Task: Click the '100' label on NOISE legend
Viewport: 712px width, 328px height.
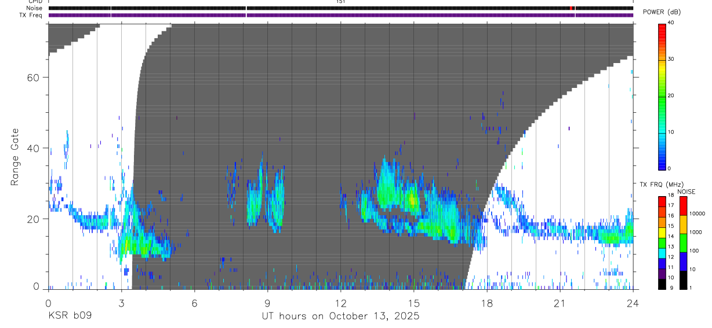Action: pos(695,250)
